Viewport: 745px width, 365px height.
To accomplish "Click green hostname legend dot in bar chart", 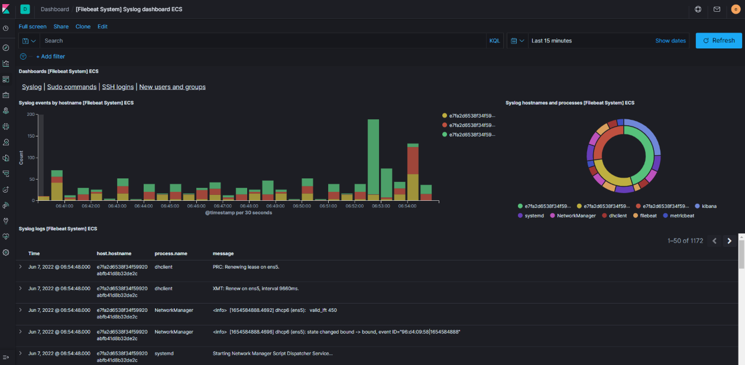I will pyautogui.click(x=445, y=135).
